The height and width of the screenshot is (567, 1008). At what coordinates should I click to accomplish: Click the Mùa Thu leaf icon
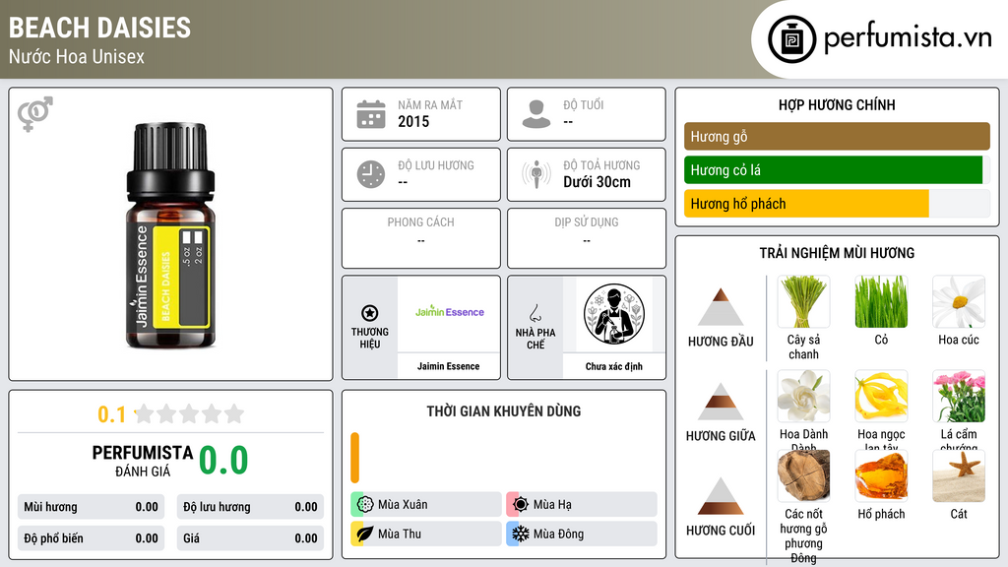point(365,534)
